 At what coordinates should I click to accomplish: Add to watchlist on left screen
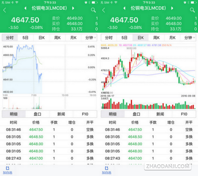(x=8, y=170)
